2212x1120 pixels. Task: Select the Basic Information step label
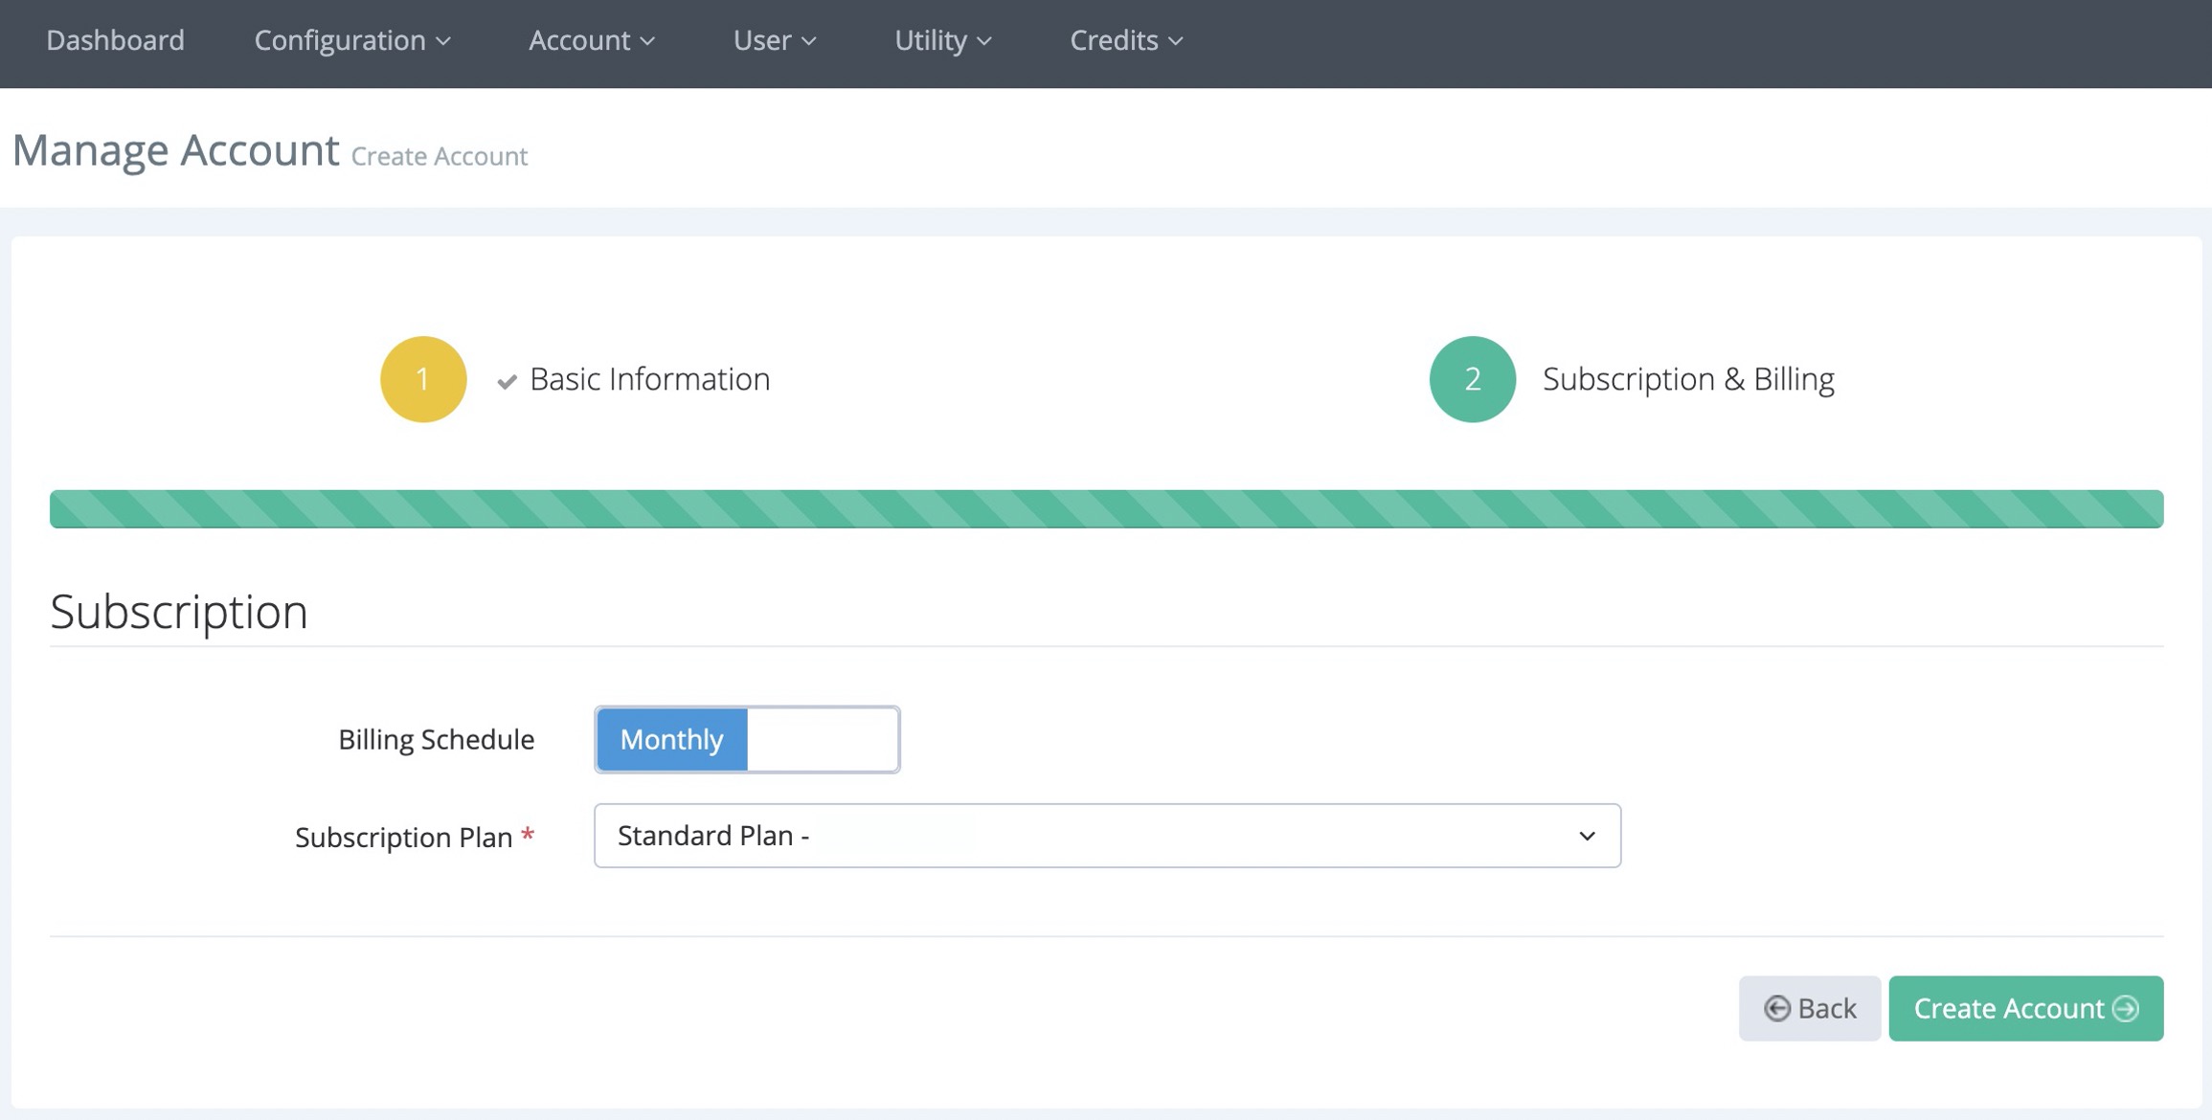click(x=649, y=379)
